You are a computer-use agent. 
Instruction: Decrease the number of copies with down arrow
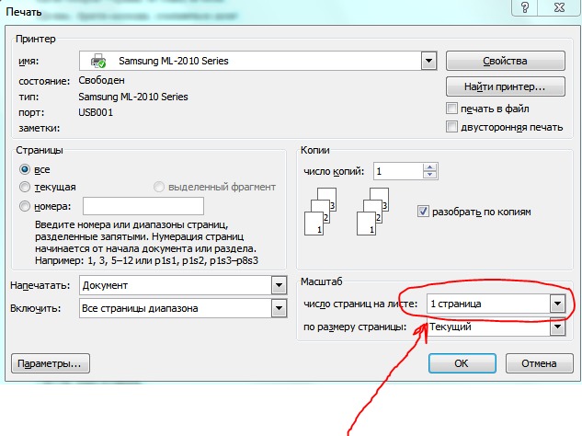coord(427,176)
